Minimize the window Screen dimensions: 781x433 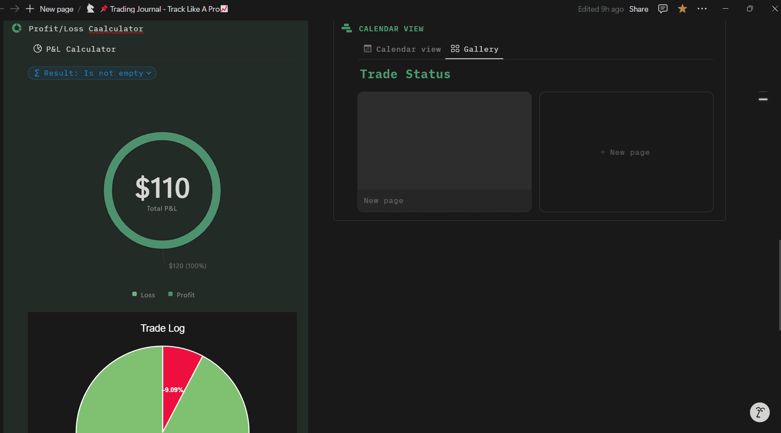tap(725, 9)
